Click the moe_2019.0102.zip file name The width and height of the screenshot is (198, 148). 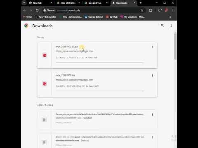point(65,75)
